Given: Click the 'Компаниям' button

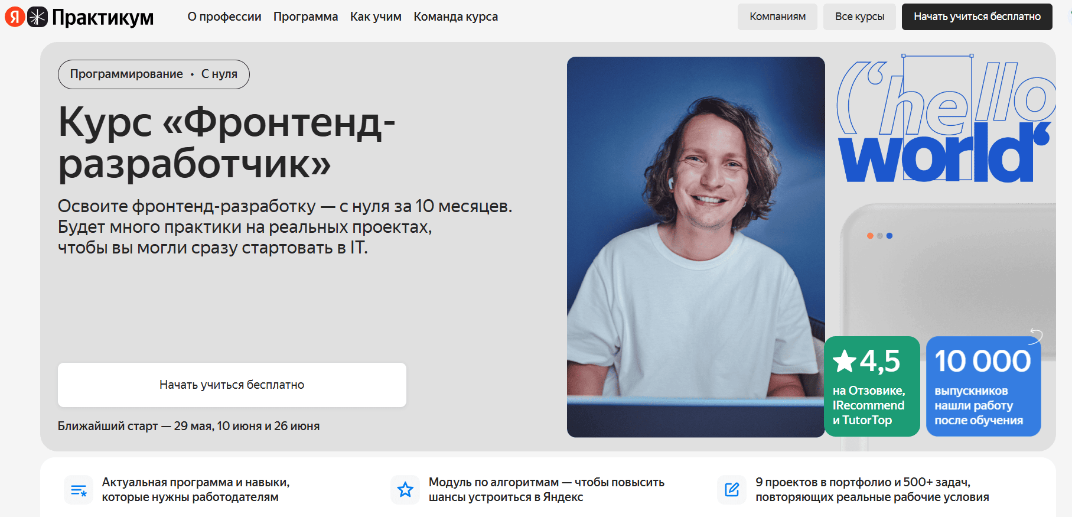Looking at the screenshot, I should [x=777, y=17].
